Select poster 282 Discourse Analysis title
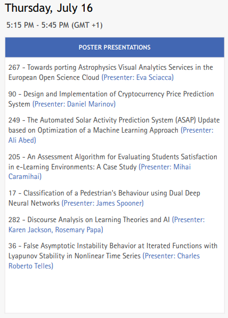This screenshot has height=318, width=228. pyautogui.click(x=89, y=219)
